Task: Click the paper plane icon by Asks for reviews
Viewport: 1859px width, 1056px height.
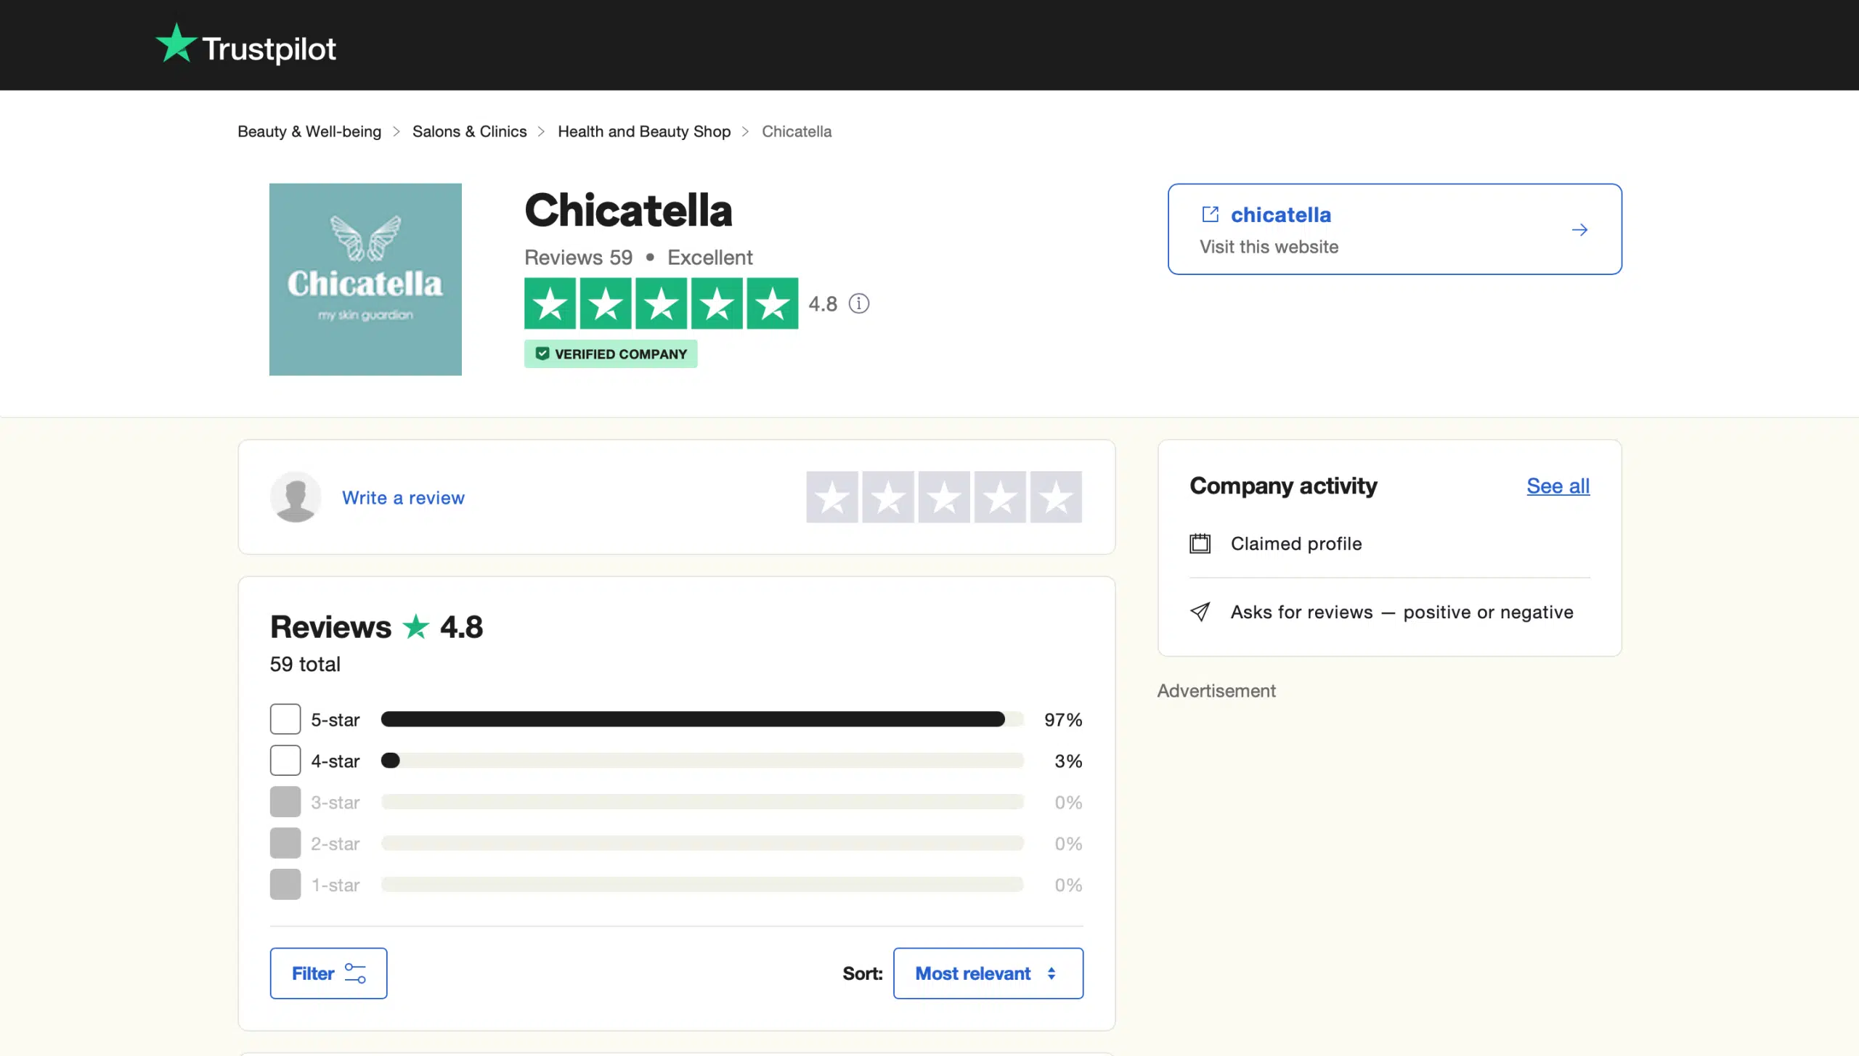Action: (1200, 612)
